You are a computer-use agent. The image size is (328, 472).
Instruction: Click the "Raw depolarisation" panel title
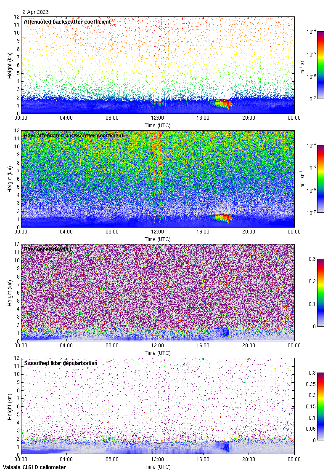tap(48, 249)
